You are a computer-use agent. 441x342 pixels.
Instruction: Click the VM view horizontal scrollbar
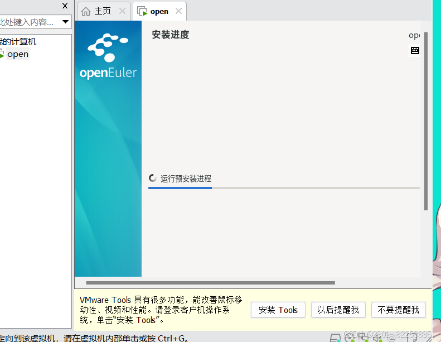[210, 283]
